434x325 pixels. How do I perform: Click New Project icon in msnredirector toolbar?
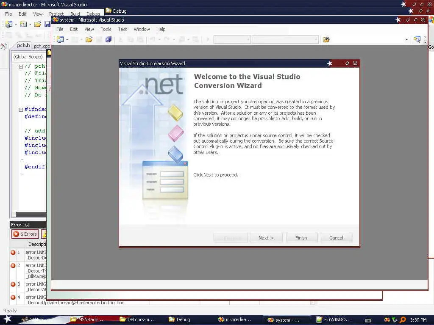point(9,24)
